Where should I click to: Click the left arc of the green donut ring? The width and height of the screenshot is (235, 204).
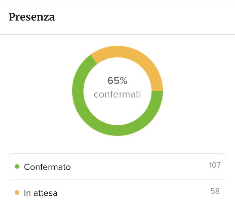[x=78, y=91]
